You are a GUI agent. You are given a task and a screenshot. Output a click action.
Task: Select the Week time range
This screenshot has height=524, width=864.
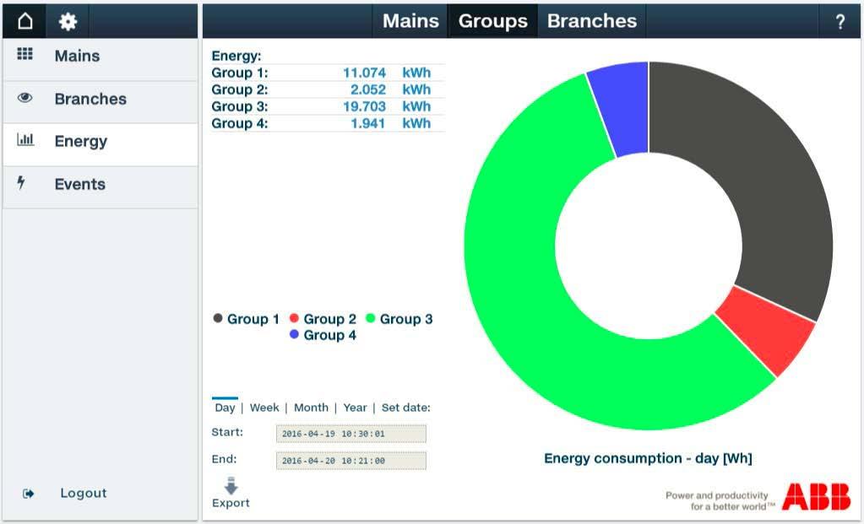pyautogui.click(x=264, y=408)
